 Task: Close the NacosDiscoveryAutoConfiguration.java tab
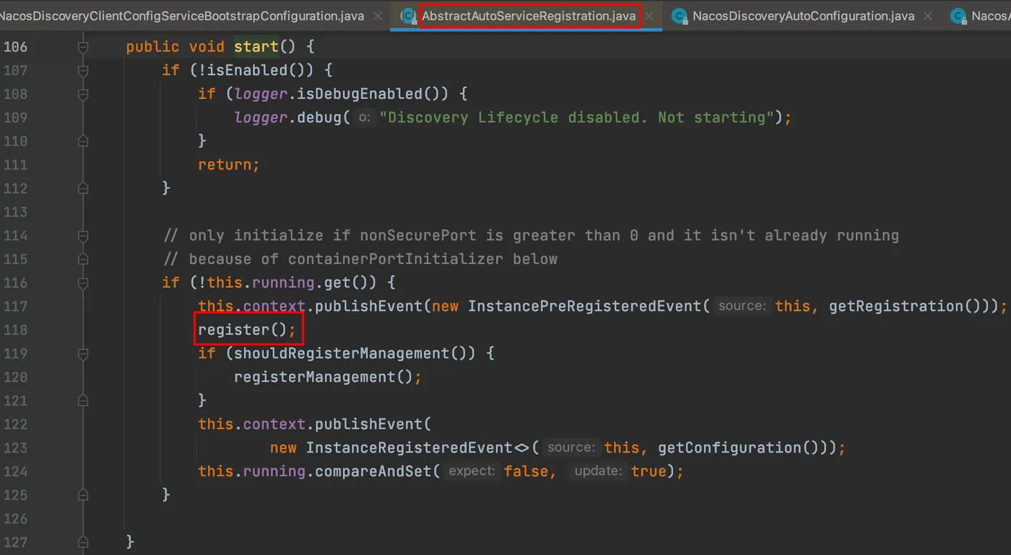(x=928, y=15)
